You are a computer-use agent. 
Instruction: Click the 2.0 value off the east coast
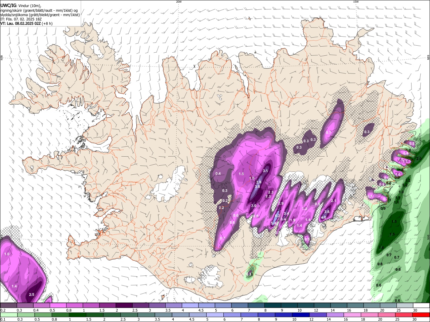click(419, 159)
